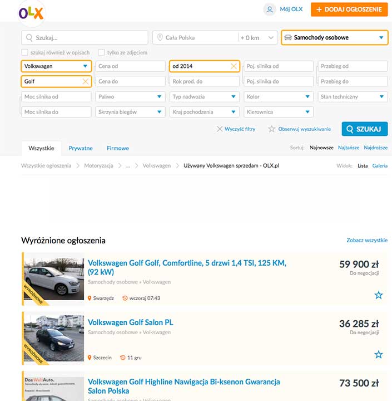
Task: Select the Wszystkie tab
Action: point(41,148)
